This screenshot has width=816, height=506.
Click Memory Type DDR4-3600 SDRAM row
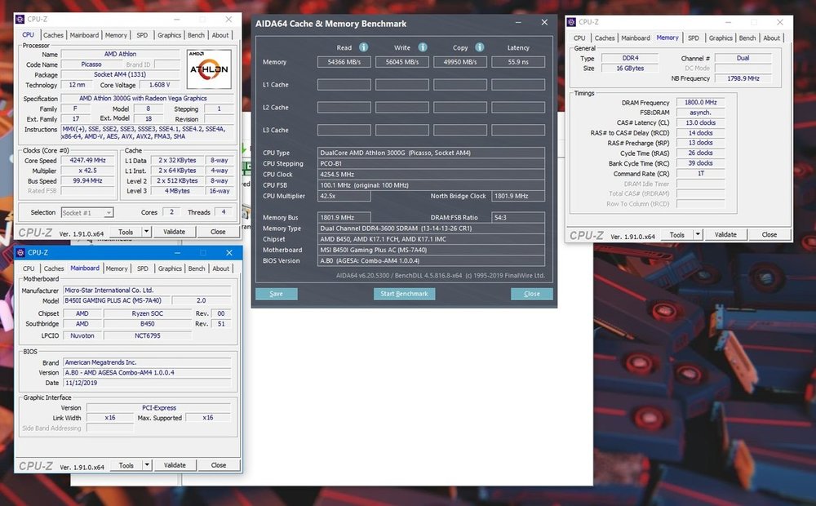pyautogui.click(x=432, y=229)
